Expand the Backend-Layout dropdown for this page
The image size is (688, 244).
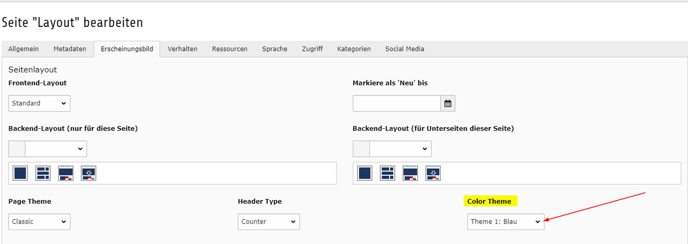[x=55, y=149]
